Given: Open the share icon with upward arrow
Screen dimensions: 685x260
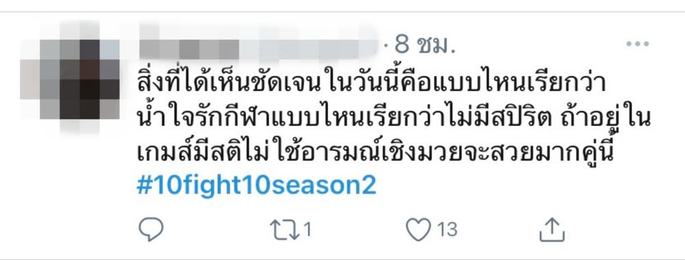Looking at the screenshot, I should tap(552, 230).
